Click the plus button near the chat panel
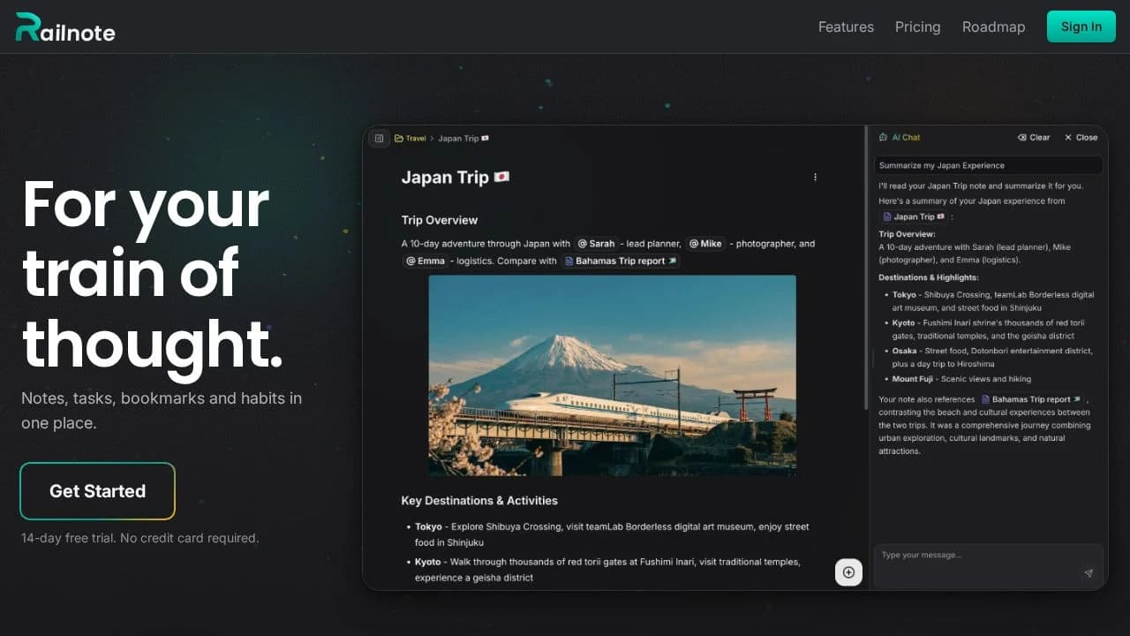Viewport: 1130px width, 636px height. [848, 572]
